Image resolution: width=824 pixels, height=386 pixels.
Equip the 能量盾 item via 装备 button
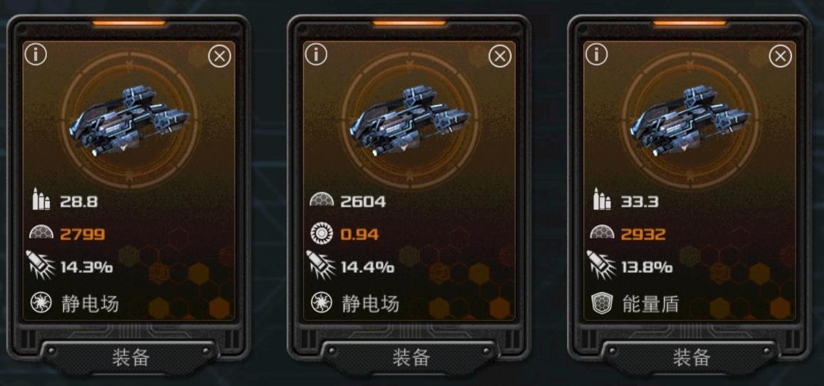pos(690,357)
